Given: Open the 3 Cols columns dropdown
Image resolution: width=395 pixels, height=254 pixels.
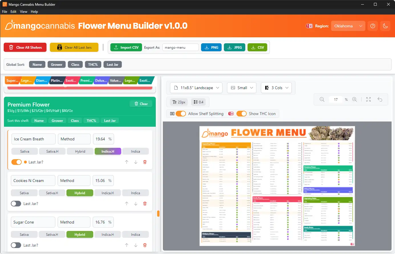Looking at the screenshot, I should [x=276, y=88].
